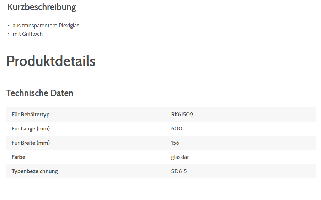This screenshot has height=200, width=321.
Task: Click the 'Für Breite (mm)' label
Action: [x=31, y=143]
